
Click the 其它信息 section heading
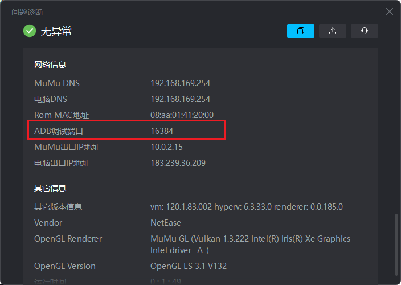pos(50,188)
